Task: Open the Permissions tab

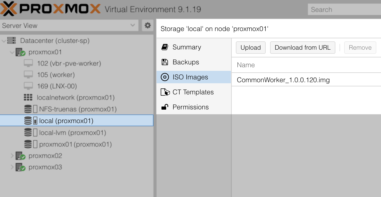Action: click(x=194, y=107)
